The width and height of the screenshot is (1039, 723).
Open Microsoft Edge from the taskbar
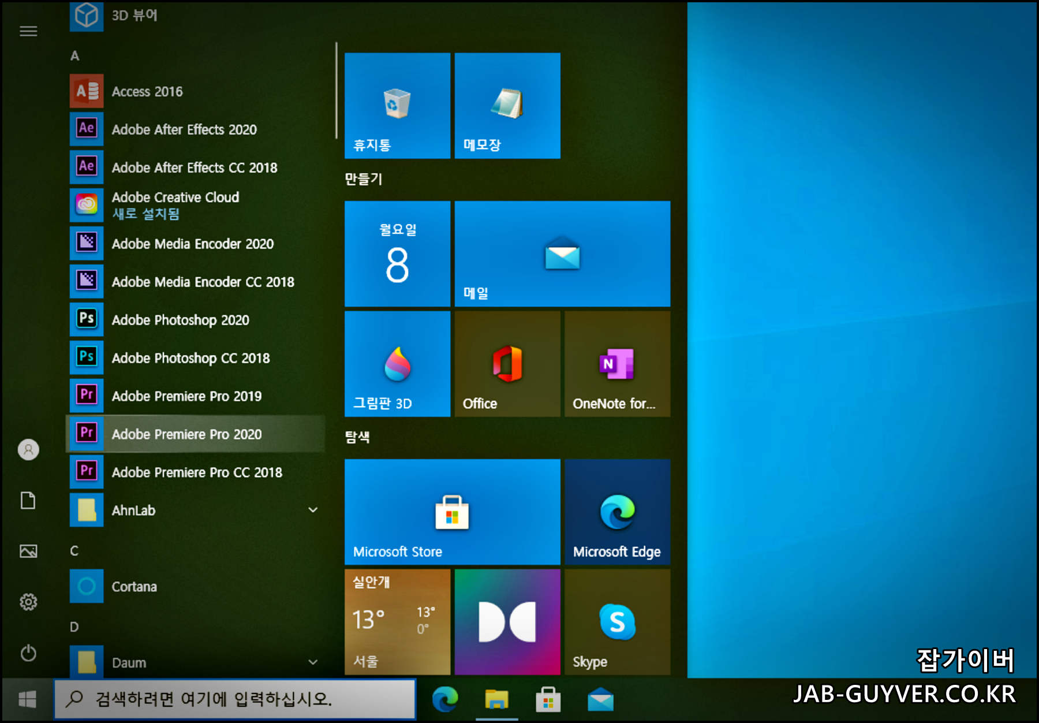pos(445,699)
